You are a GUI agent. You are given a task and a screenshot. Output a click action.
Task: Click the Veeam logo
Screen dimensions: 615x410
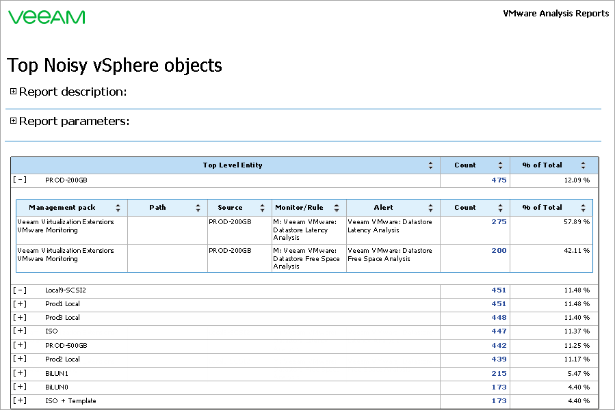[47, 17]
